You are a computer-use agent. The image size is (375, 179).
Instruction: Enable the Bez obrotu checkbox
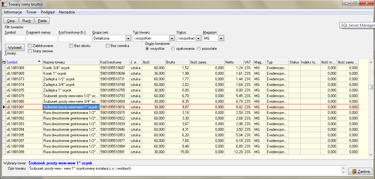[x=71, y=46]
